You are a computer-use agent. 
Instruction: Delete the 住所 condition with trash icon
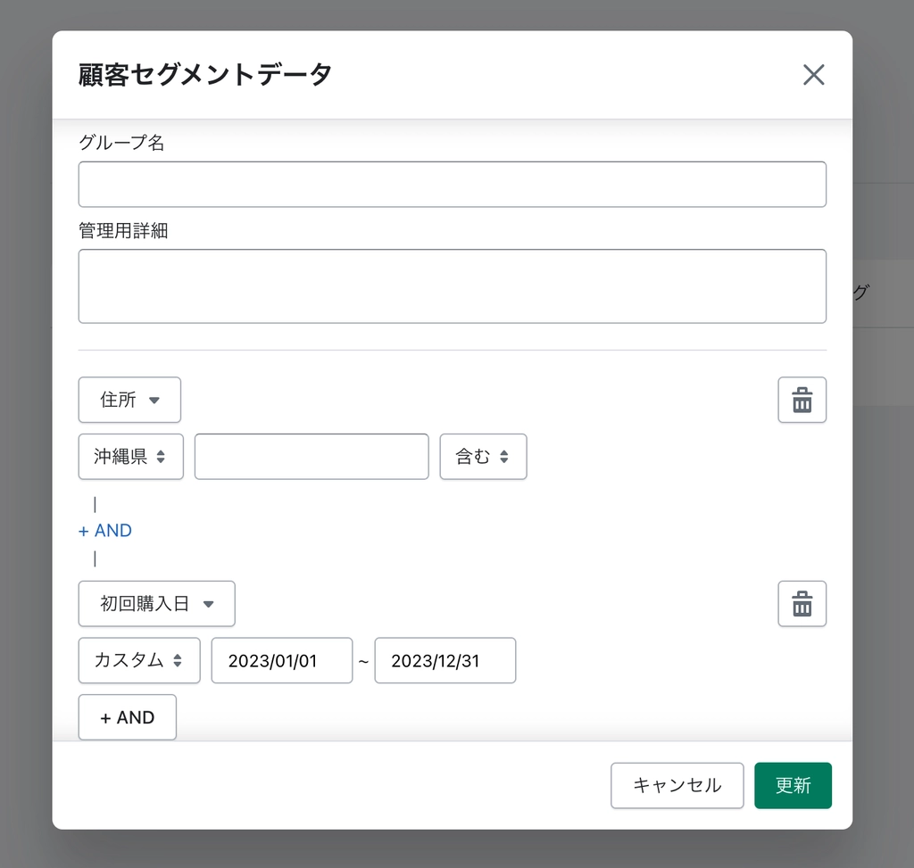[x=802, y=400]
